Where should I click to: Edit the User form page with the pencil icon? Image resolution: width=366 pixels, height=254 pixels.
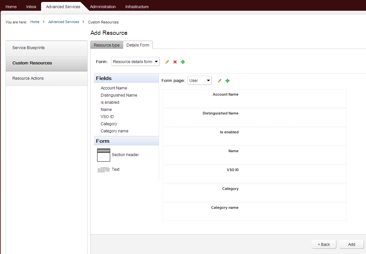(219, 80)
